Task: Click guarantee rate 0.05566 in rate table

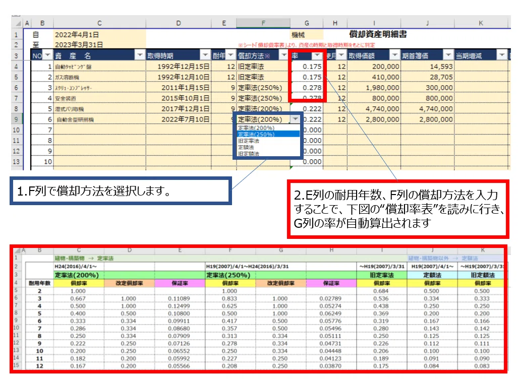Action: [179, 366]
